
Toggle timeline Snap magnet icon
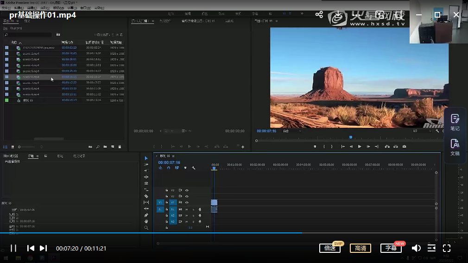point(169,168)
